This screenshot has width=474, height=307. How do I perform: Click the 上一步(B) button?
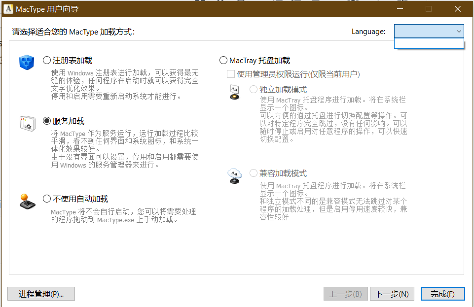tap(346, 294)
